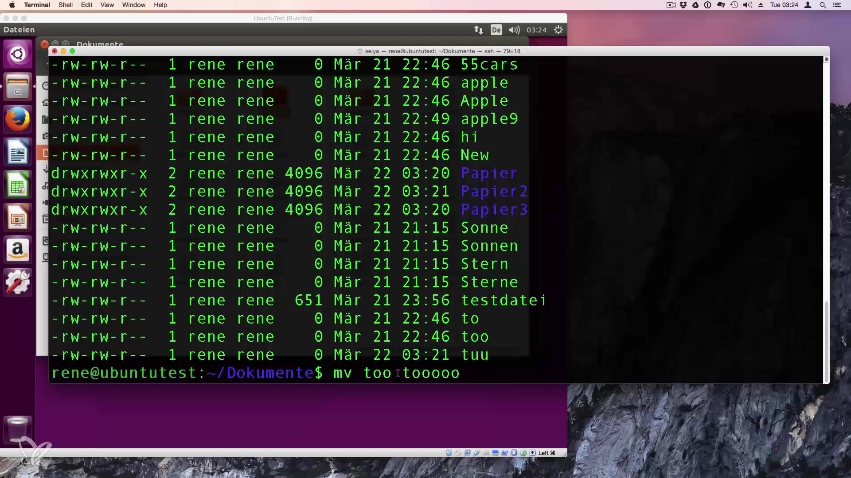The width and height of the screenshot is (851, 478).
Task: Open LibreOffice Impress presentation icon
Action: click(x=18, y=217)
